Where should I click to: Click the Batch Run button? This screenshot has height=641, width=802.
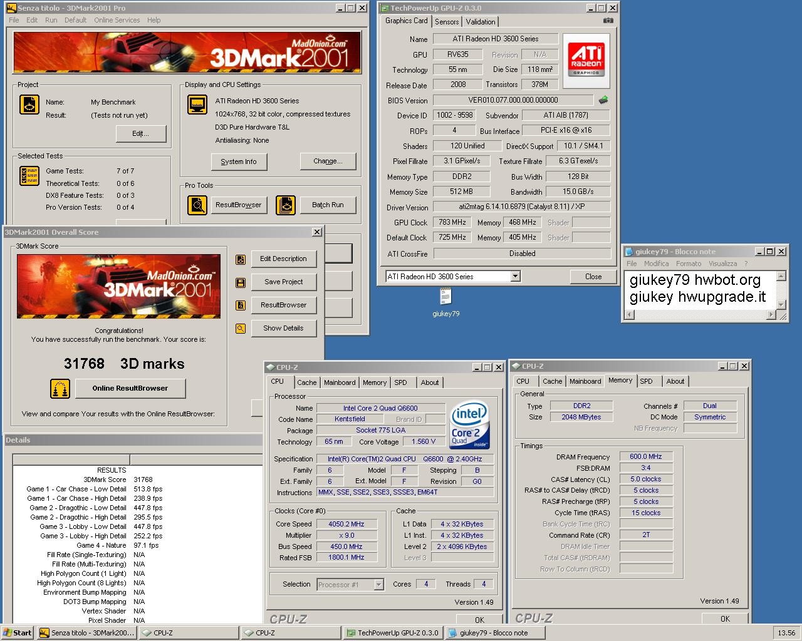click(x=328, y=205)
